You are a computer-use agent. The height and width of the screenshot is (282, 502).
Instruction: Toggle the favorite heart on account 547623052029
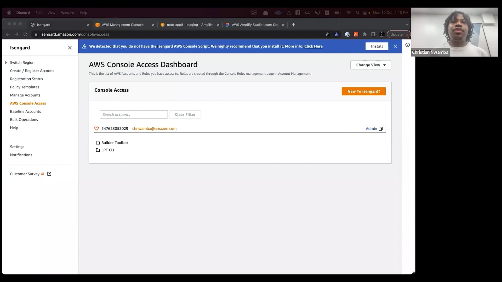[96, 128]
